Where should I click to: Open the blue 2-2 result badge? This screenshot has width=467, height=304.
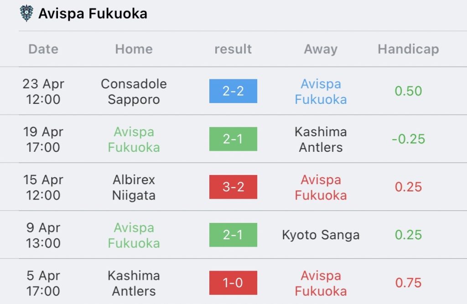tap(233, 91)
